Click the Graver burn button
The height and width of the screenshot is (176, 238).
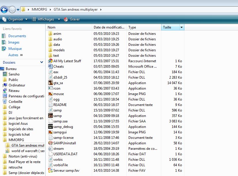72,19
